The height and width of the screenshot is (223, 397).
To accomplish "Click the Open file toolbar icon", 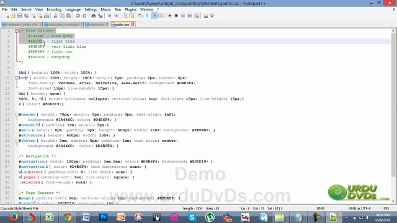I will tap(13, 16).
